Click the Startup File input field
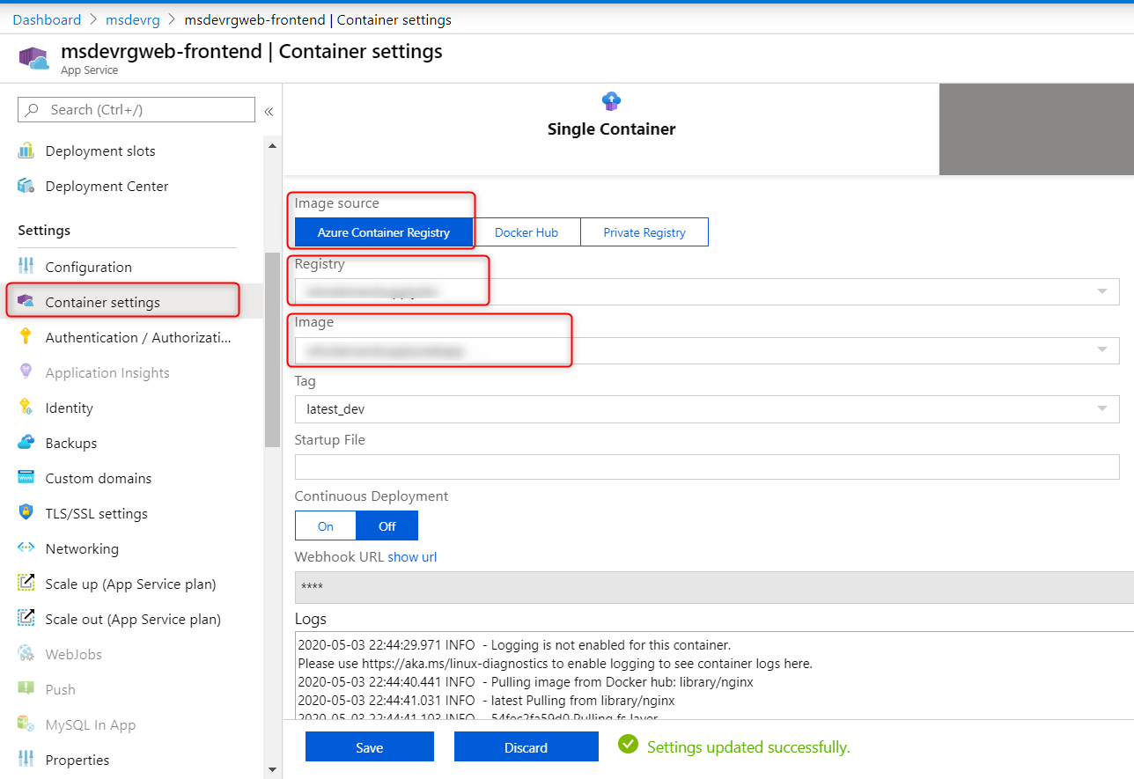This screenshot has width=1134, height=779. [707, 467]
